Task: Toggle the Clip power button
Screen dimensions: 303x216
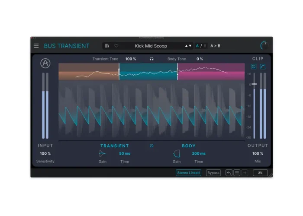Action: tap(254, 67)
